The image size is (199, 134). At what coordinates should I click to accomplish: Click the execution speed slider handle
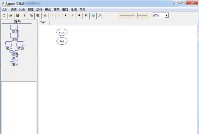pyautogui.click(x=137, y=15)
